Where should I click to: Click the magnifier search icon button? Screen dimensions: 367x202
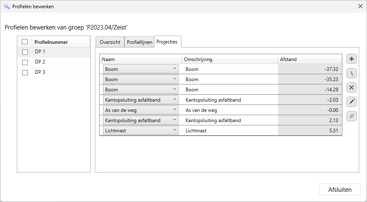[351, 116]
